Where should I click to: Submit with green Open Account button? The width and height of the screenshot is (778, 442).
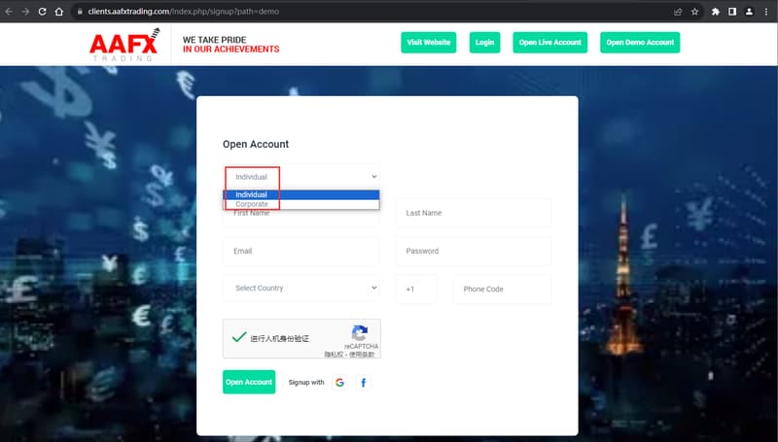[249, 382]
